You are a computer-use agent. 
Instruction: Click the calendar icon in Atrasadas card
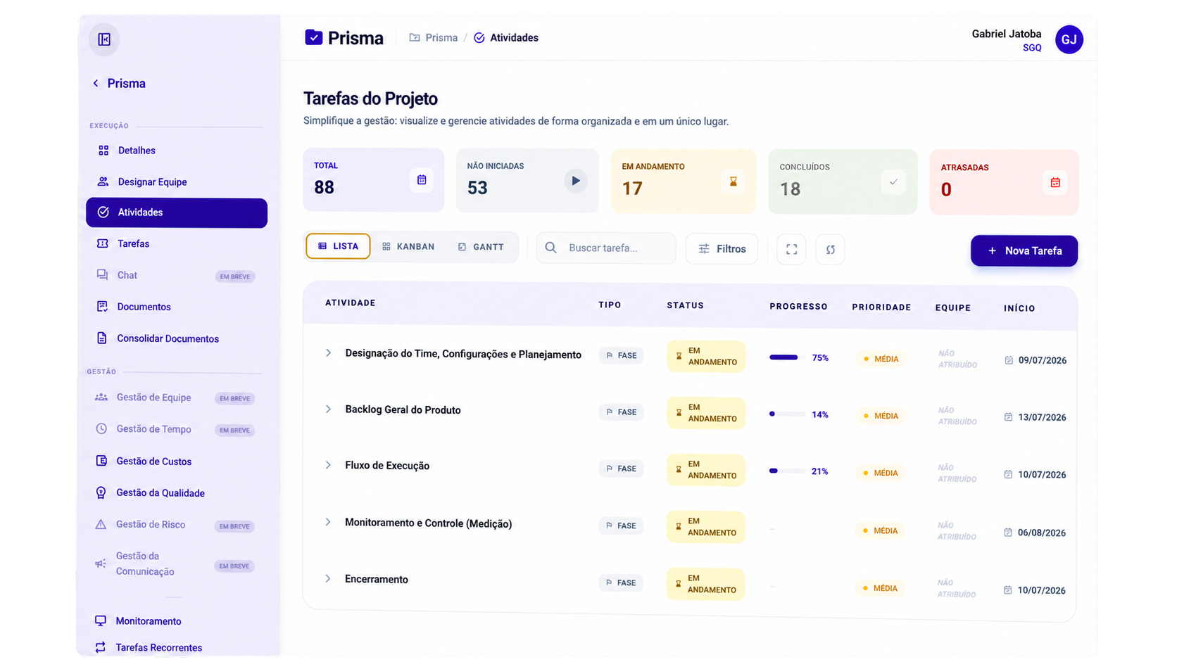pos(1055,183)
